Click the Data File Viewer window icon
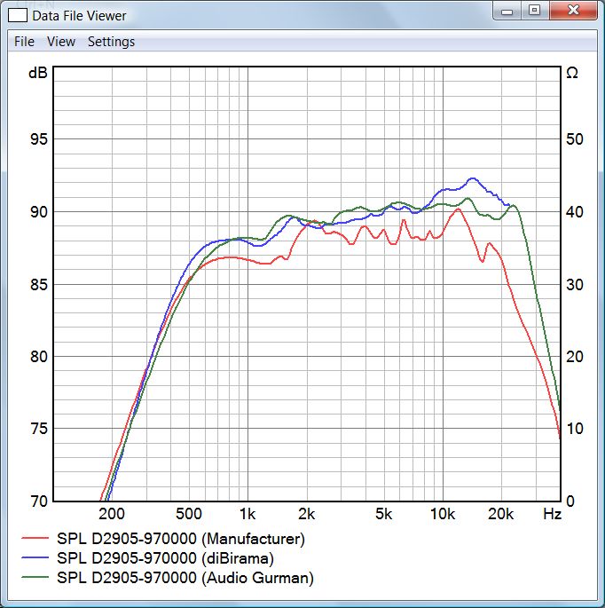Image resolution: width=605 pixels, height=608 pixels. (18, 15)
